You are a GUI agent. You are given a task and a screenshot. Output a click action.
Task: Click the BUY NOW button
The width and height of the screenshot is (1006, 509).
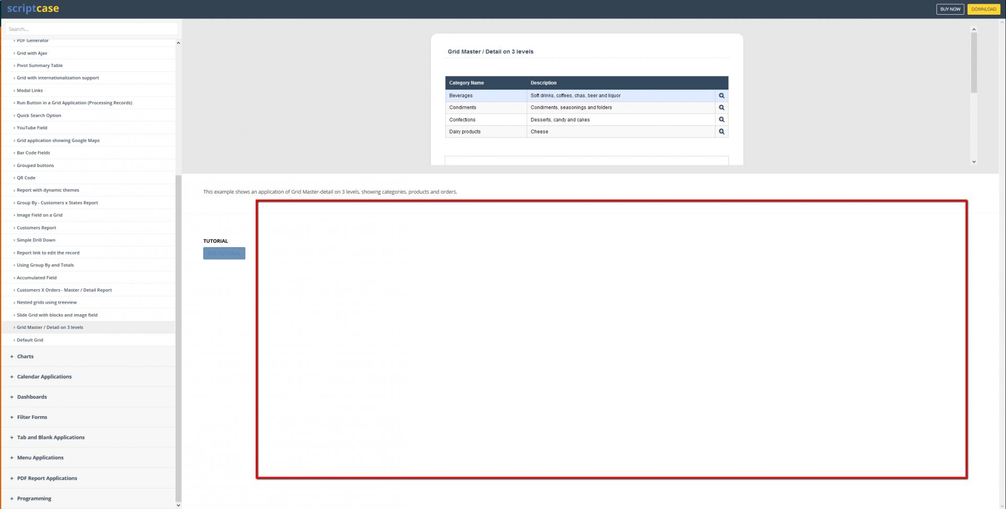(950, 9)
